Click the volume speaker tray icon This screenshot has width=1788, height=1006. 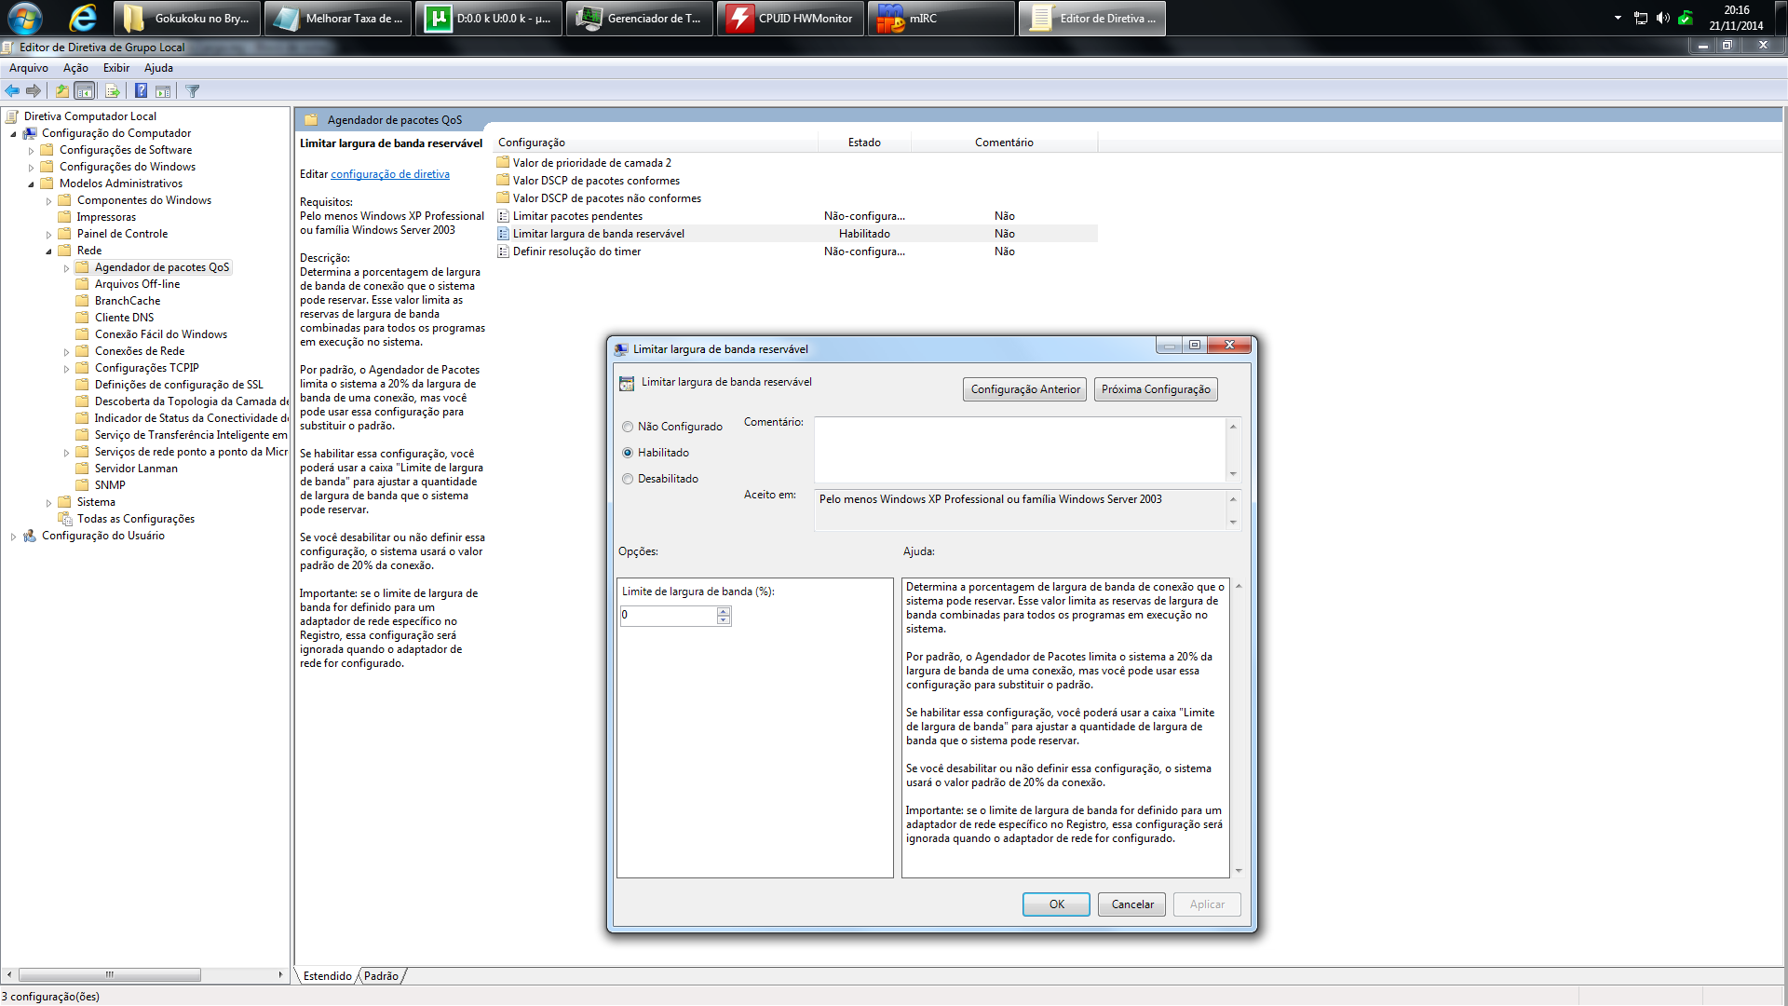tap(1663, 18)
